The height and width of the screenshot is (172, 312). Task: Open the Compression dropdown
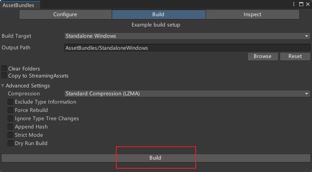(x=187, y=94)
